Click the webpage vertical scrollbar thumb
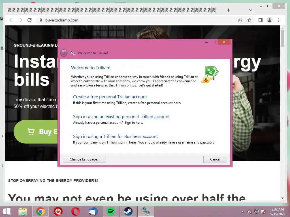 282,38
